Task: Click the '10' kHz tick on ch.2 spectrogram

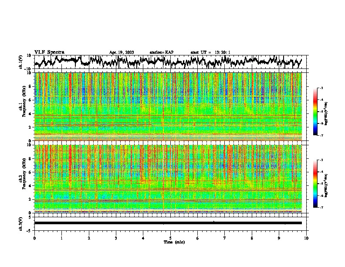Action: click(x=29, y=145)
